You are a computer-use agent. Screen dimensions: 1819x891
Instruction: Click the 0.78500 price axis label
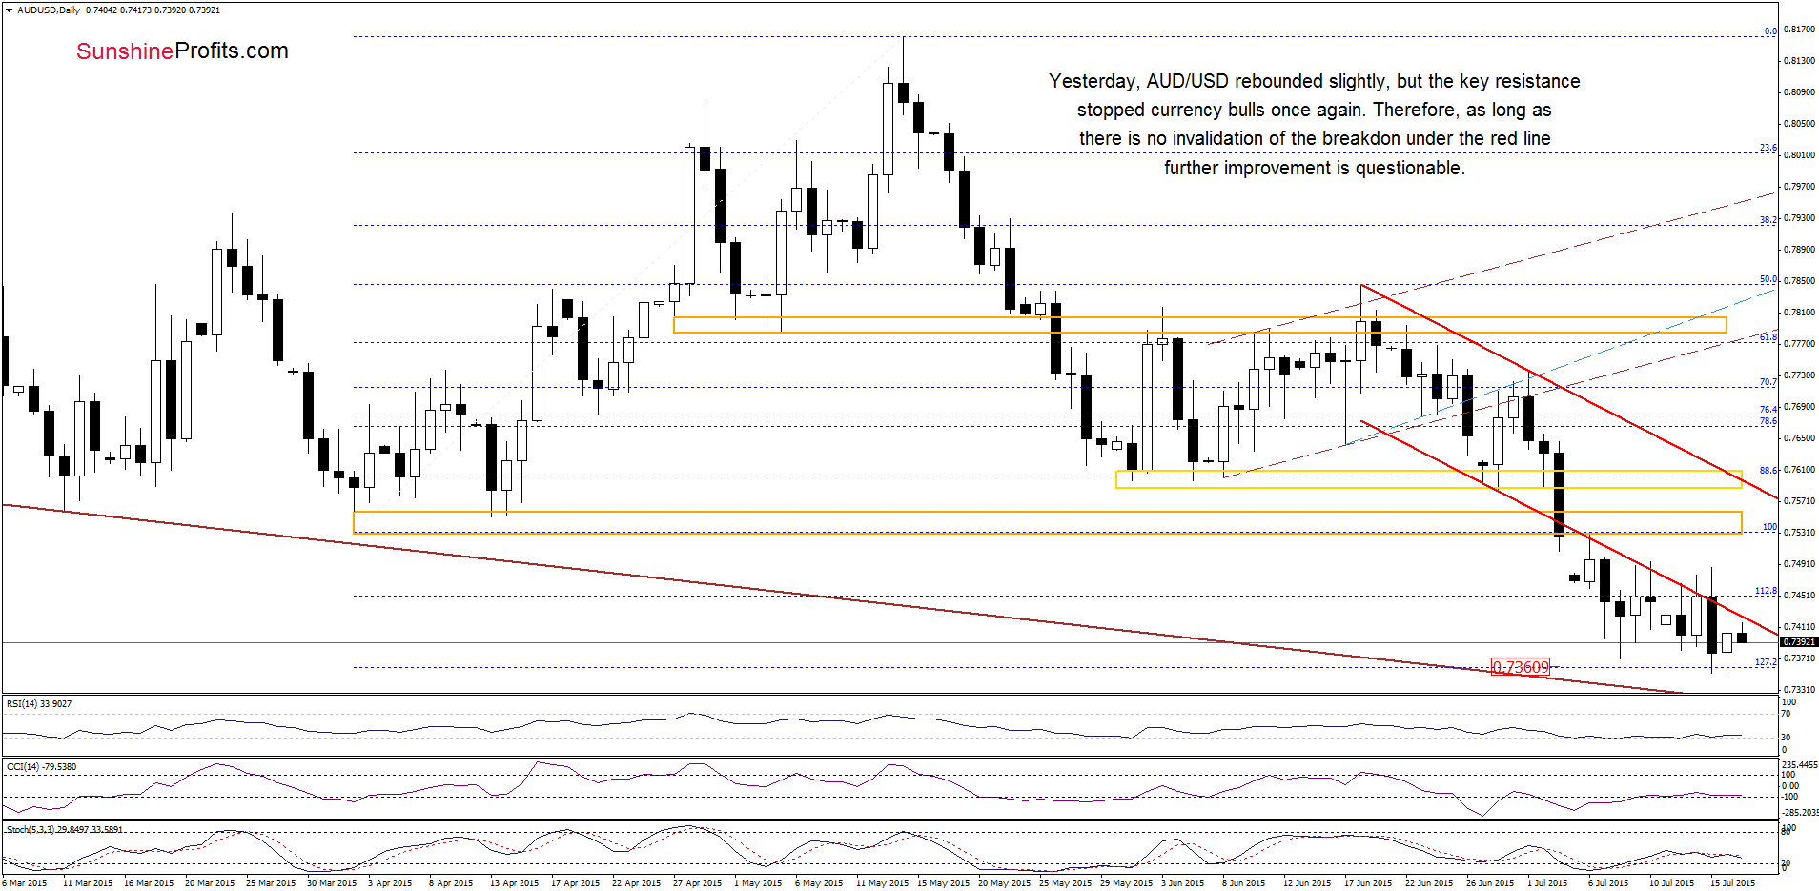click(x=1799, y=281)
